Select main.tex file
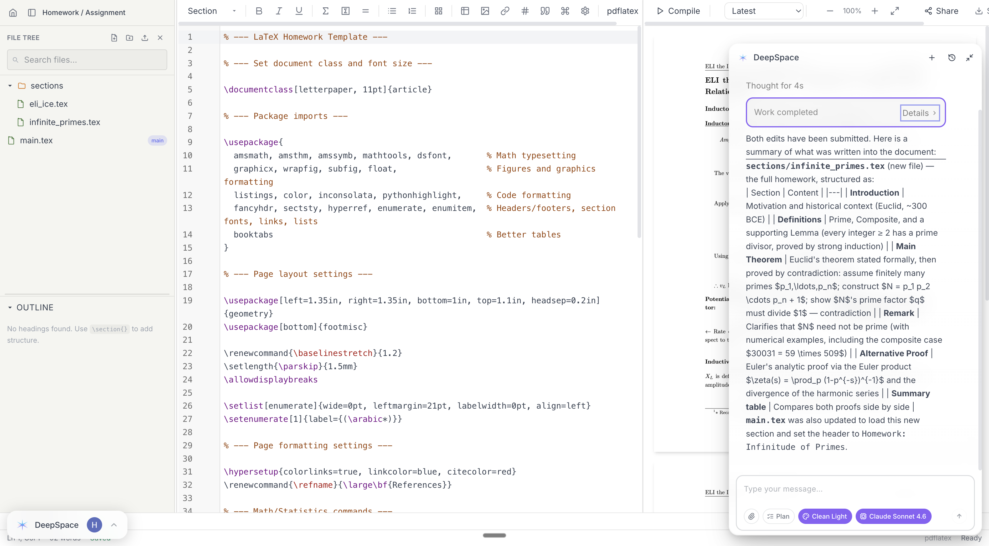The image size is (989, 546). [36, 140]
